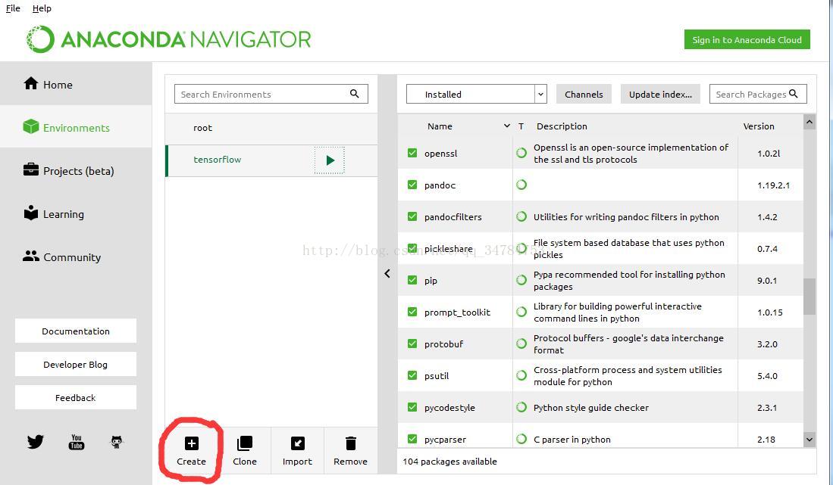The image size is (833, 485).
Task: Click the package list scrollbar thumb
Action: pos(809,297)
